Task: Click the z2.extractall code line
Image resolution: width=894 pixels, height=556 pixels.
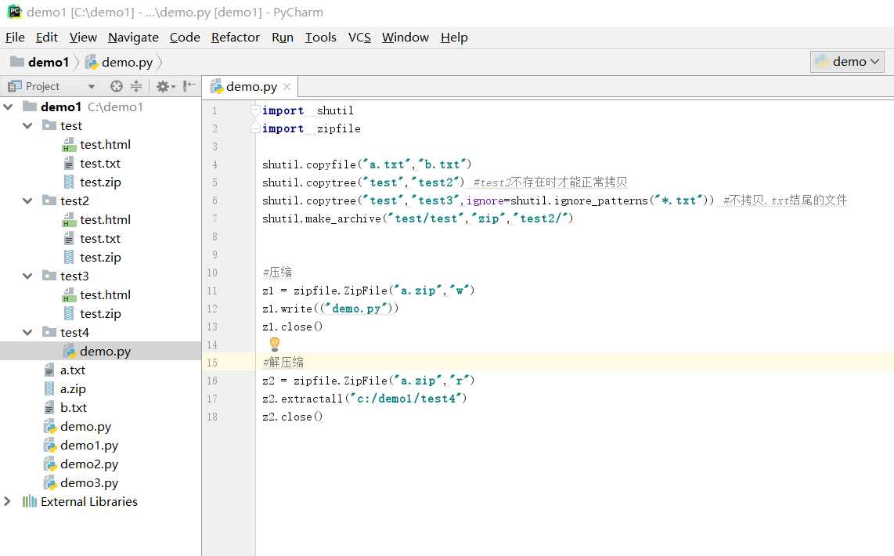Action: coord(364,399)
